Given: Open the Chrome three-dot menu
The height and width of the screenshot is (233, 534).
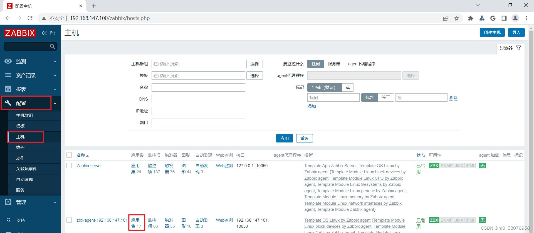Looking at the screenshot, I should 526,18.
